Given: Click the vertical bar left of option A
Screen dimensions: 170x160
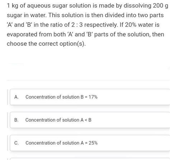Looking at the screenshot, I should (x=8, y=97).
